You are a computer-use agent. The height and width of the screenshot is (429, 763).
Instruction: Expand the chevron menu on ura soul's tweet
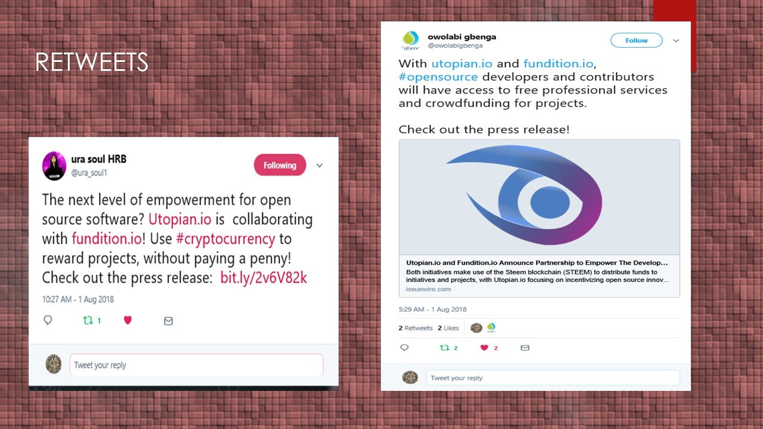320,165
